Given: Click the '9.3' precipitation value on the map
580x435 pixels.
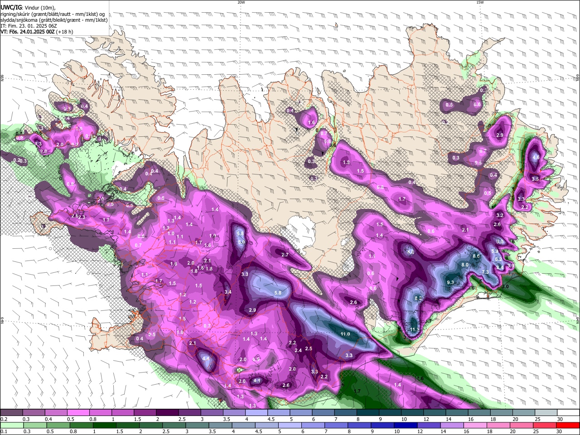Looking at the screenshot, I should [450, 282].
